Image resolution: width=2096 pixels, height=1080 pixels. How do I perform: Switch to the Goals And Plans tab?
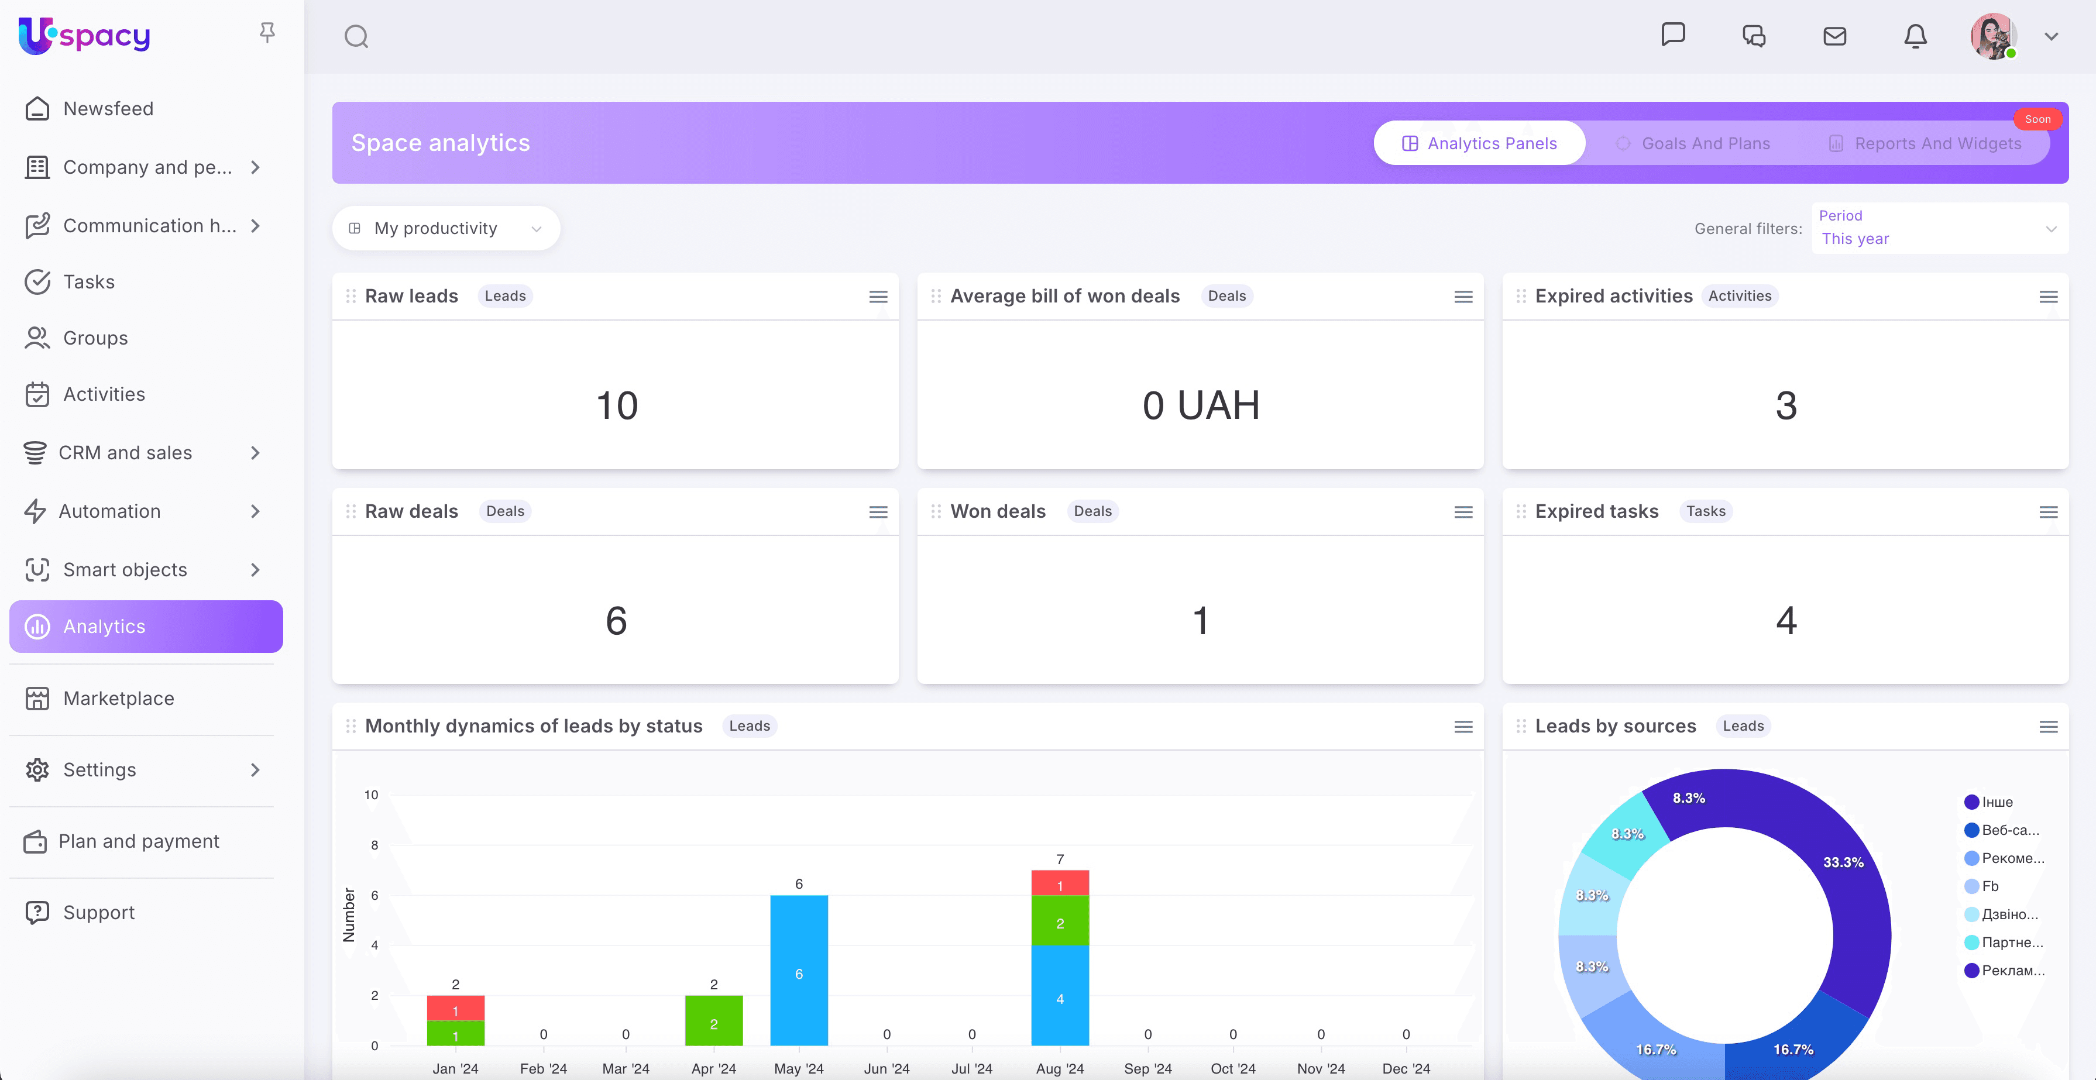[x=1693, y=144]
